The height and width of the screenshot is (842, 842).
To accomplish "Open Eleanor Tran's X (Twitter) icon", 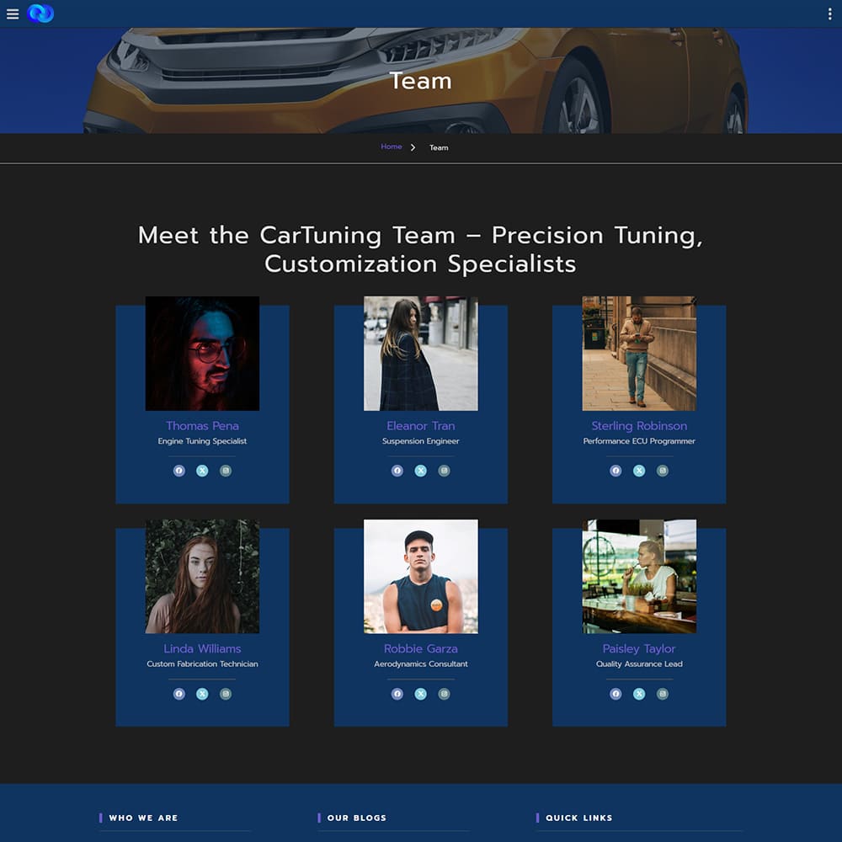I will [x=420, y=471].
